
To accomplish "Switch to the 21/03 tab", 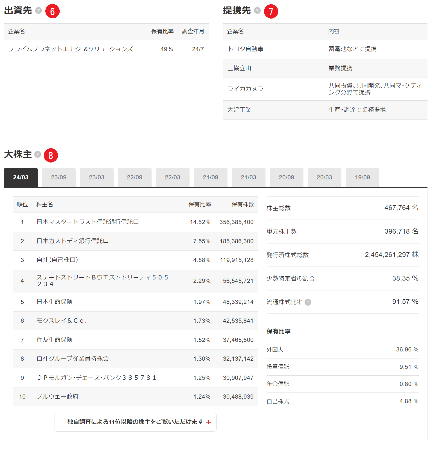I will [x=249, y=177].
